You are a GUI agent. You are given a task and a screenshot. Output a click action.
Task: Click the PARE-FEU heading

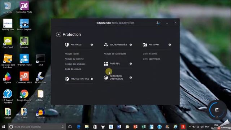(115, 64)
